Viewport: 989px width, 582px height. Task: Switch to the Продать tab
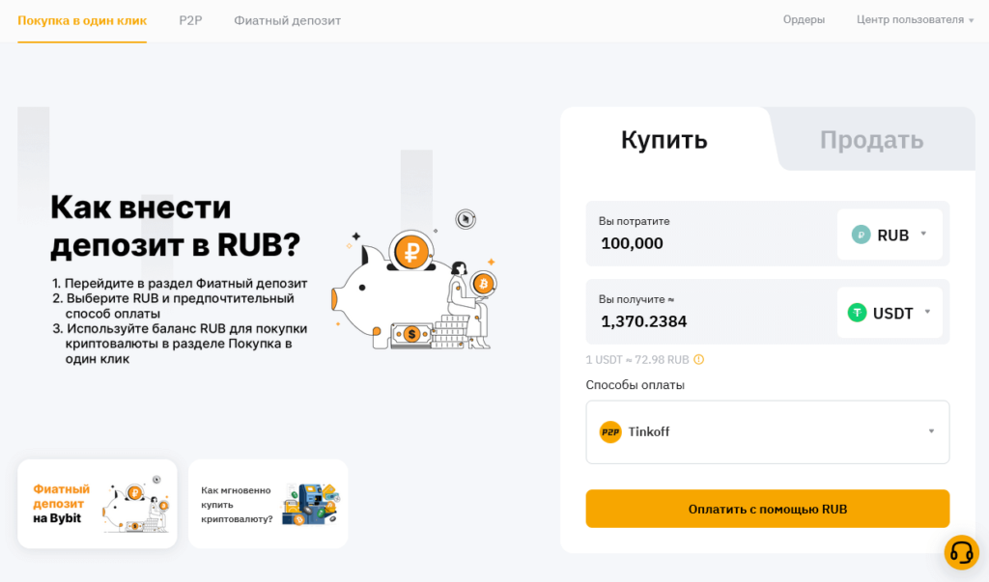[870, 139]
